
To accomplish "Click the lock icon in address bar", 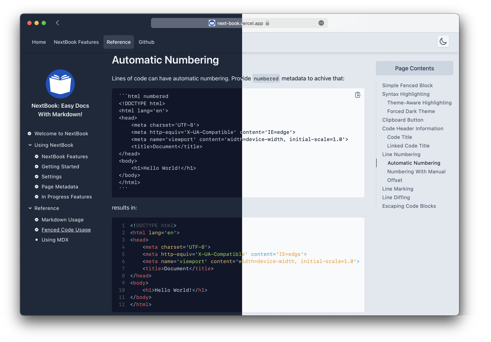I will point(267,23).
